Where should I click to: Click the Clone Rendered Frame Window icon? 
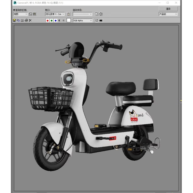(22, 20)
